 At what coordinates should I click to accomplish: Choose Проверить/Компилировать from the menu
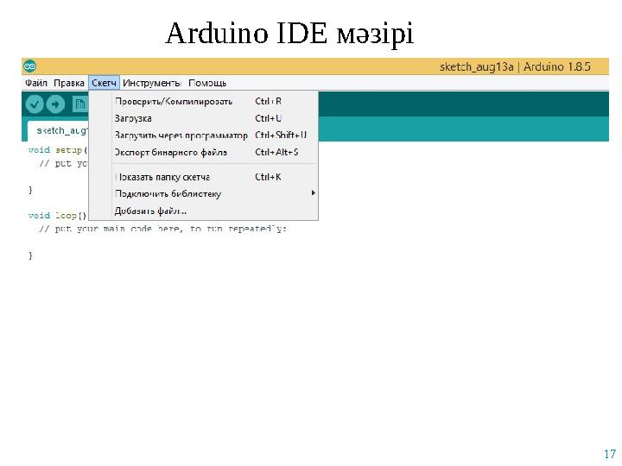203,102
